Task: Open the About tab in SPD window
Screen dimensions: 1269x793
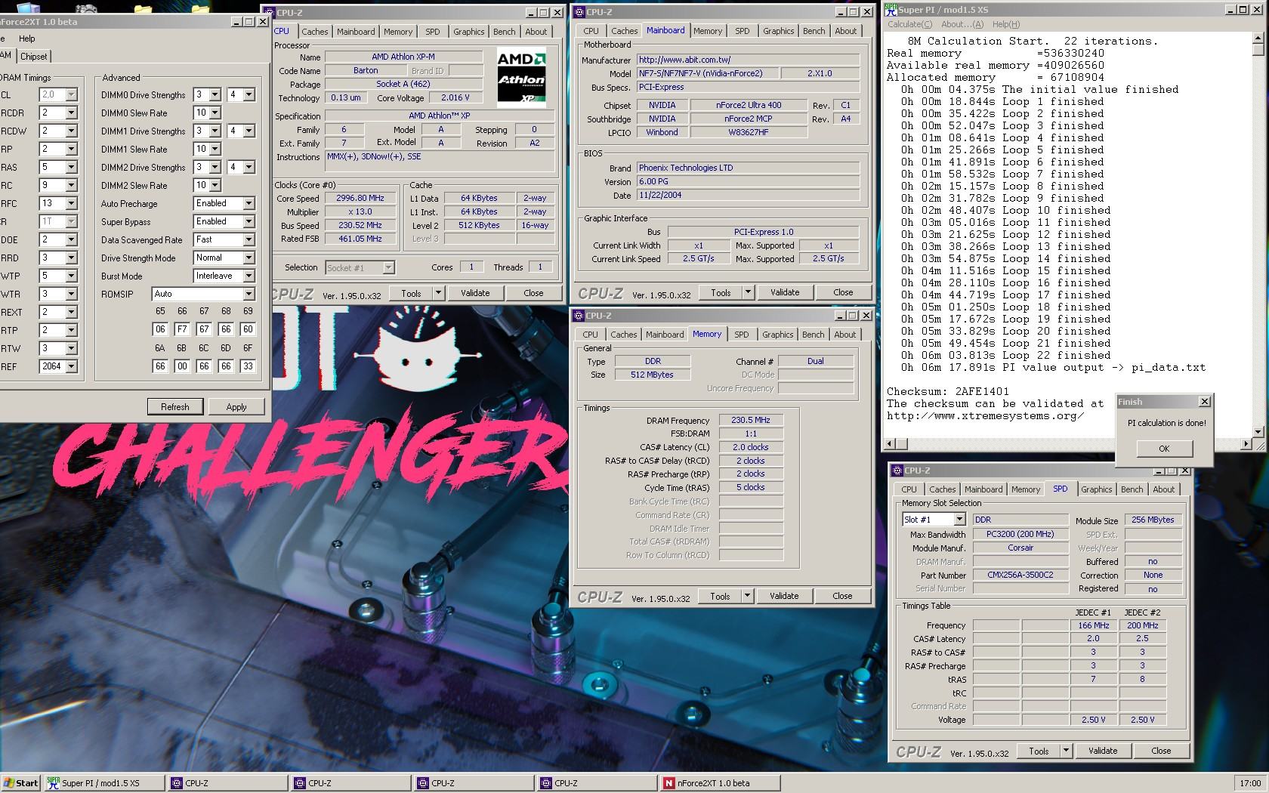Action: pyautogui.click(x=1163, y=489)
